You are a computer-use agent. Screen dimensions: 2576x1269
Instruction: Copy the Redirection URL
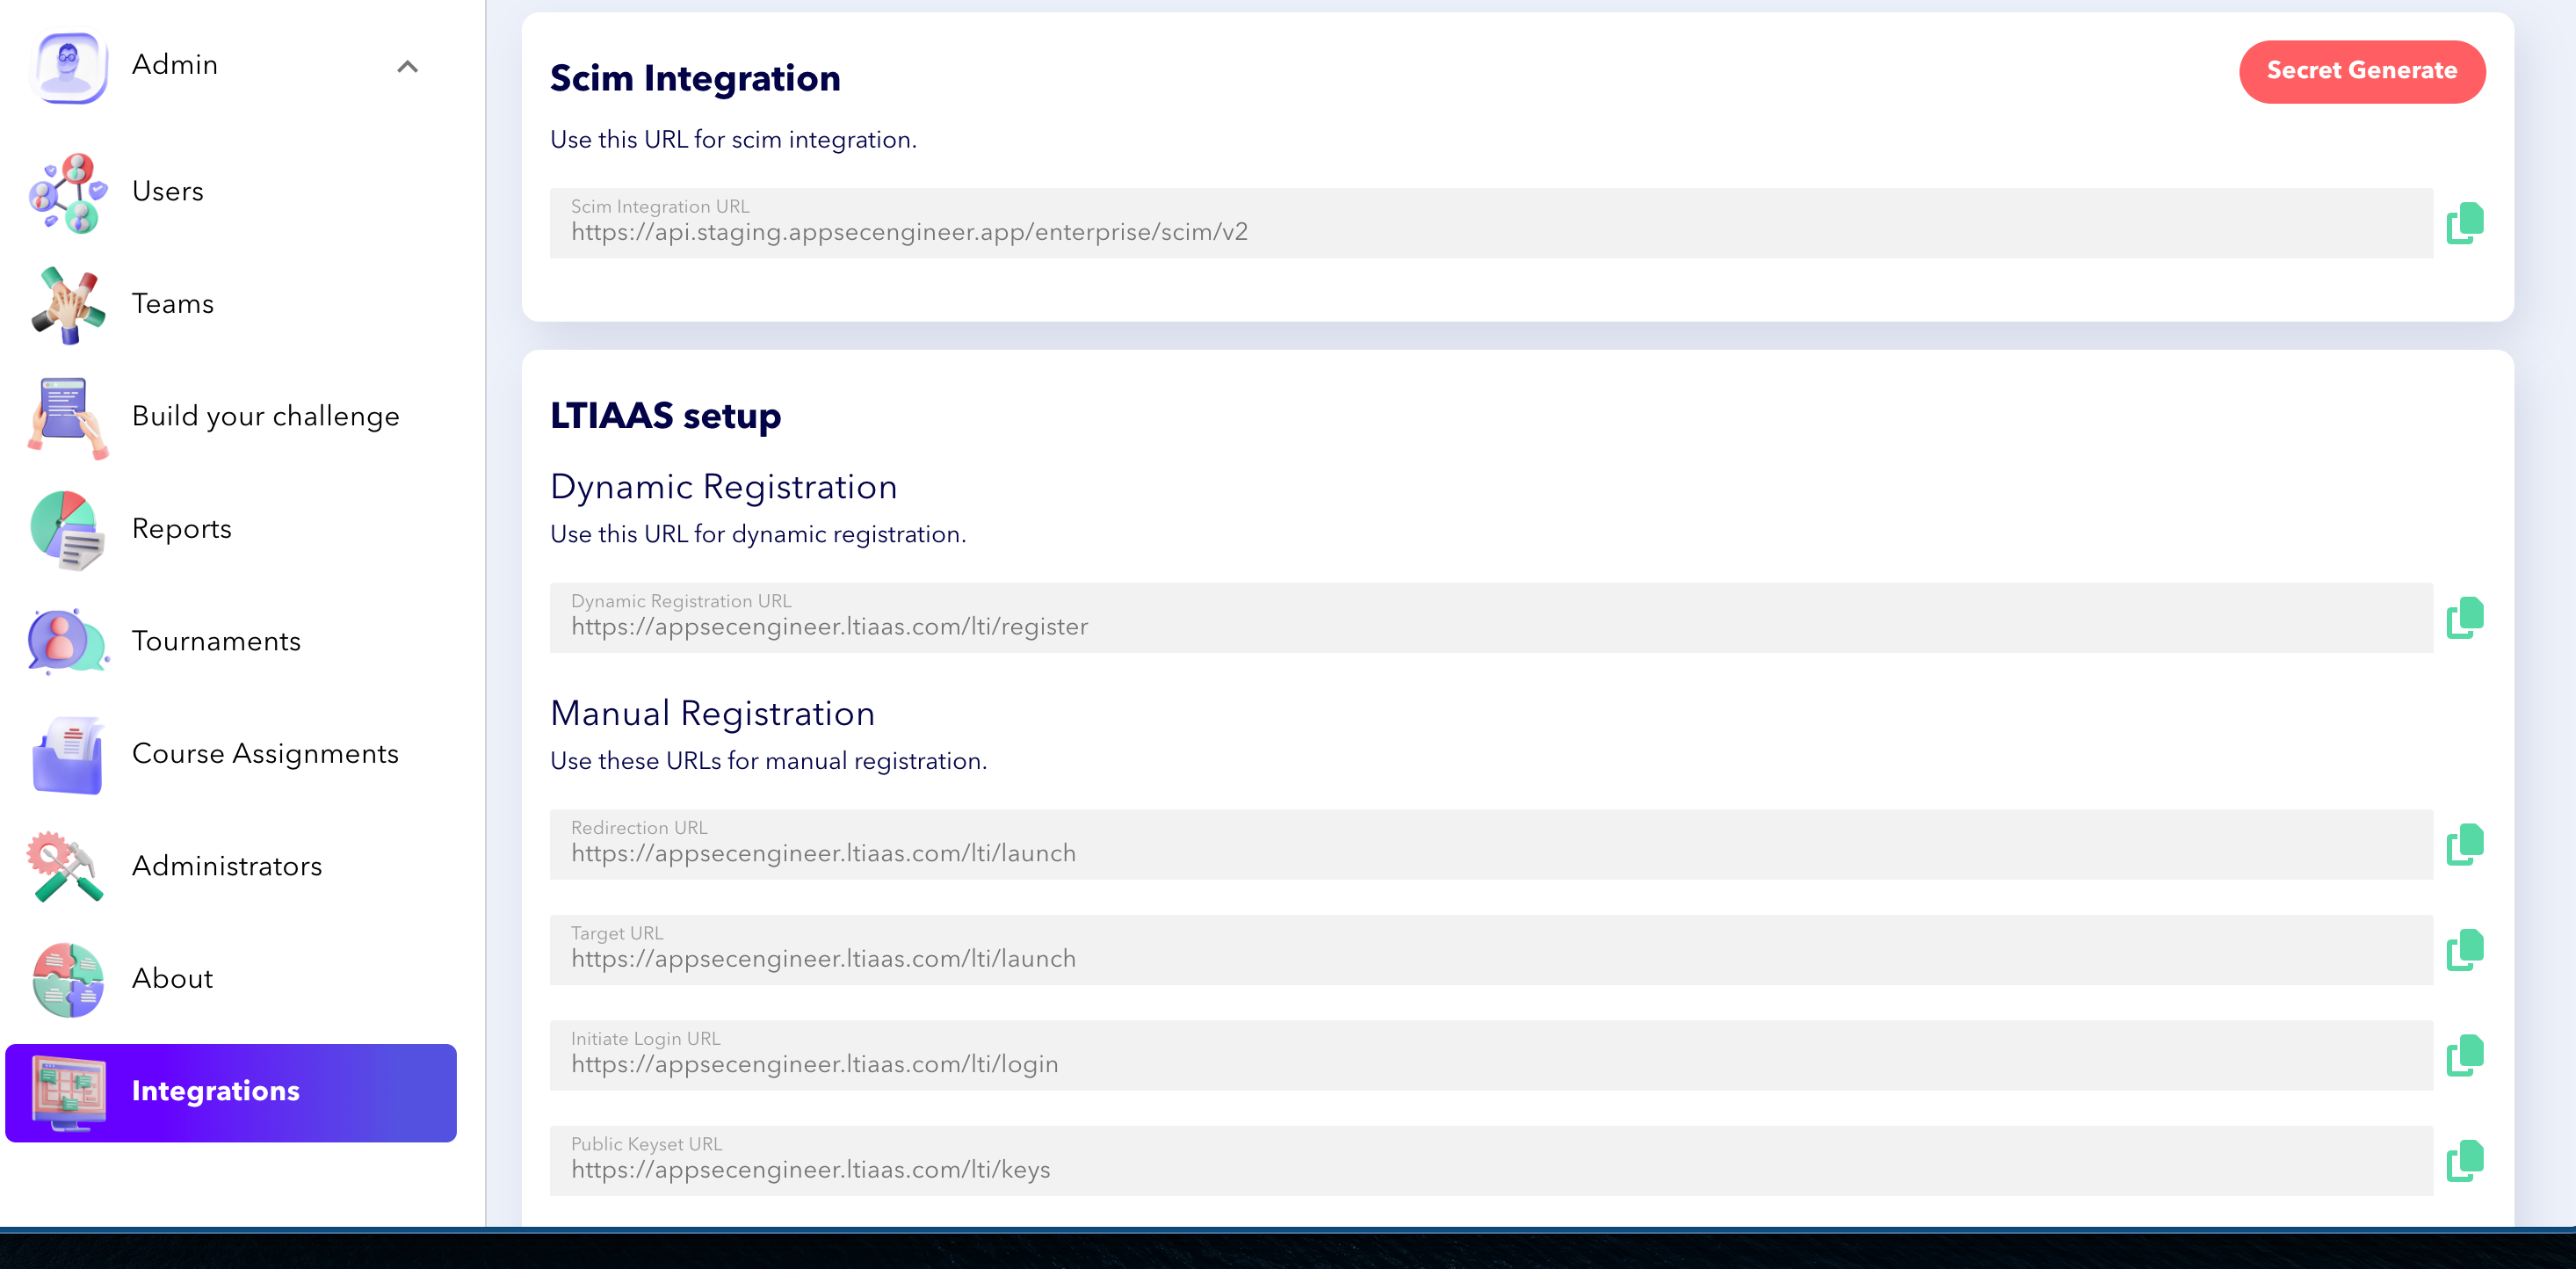(x=2465, y=843)
